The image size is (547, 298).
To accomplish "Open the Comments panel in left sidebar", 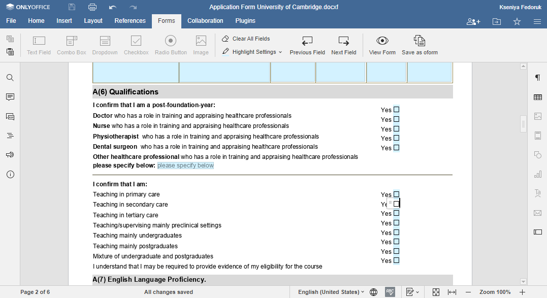I will tap(10, 97).
